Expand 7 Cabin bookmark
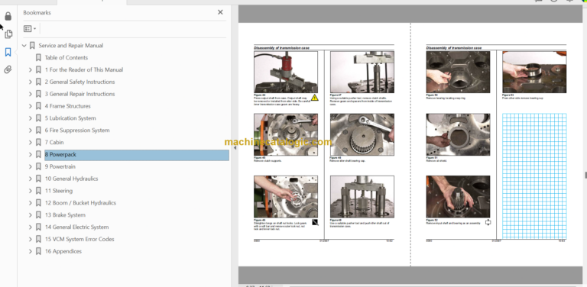The image size is (587, 287). pos(31,143)
